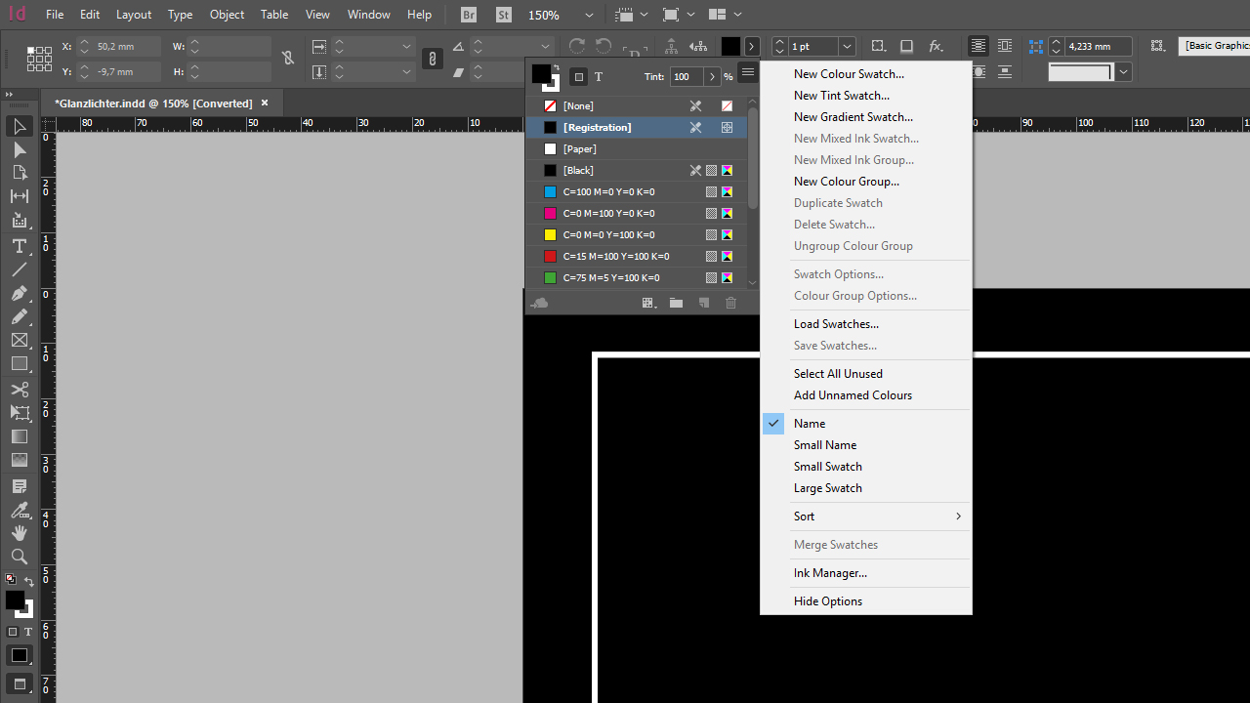Select the Zoom tool in the toolbox
This screenshot has height=703, width=1250.
19,557
